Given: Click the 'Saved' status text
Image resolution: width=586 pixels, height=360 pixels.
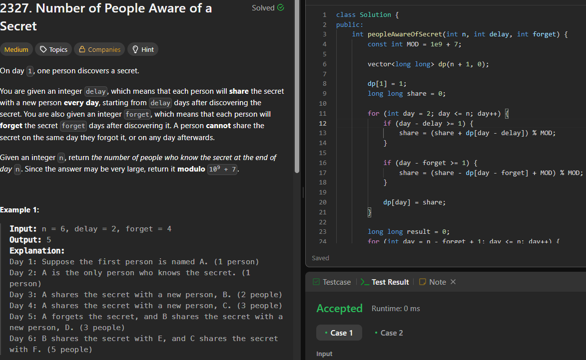Looking at the screenshot, I should coord(320,258).
